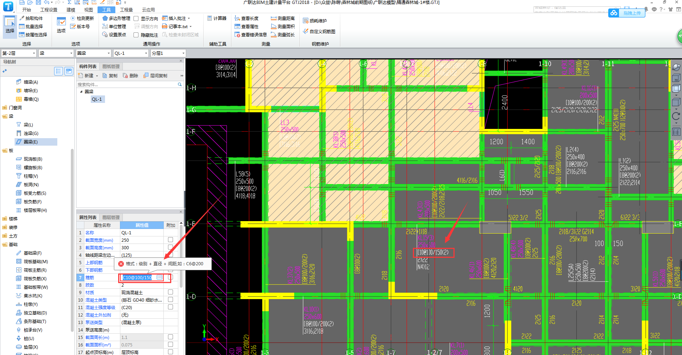The image size is (682, 355).
Task: Check 附加 box for 截面面积 row
Action: pos(170,345)
